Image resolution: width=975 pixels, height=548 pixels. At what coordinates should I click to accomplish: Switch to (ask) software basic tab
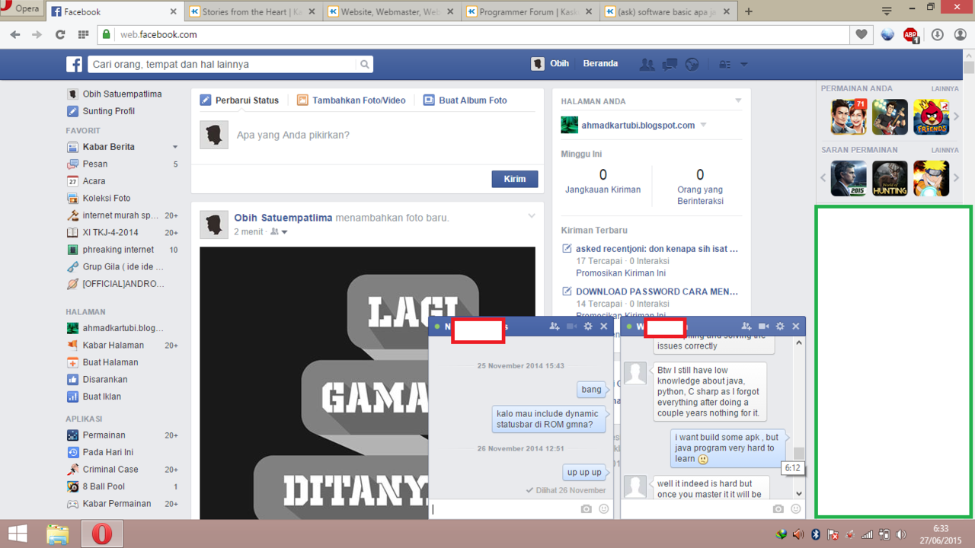point(668,12)
